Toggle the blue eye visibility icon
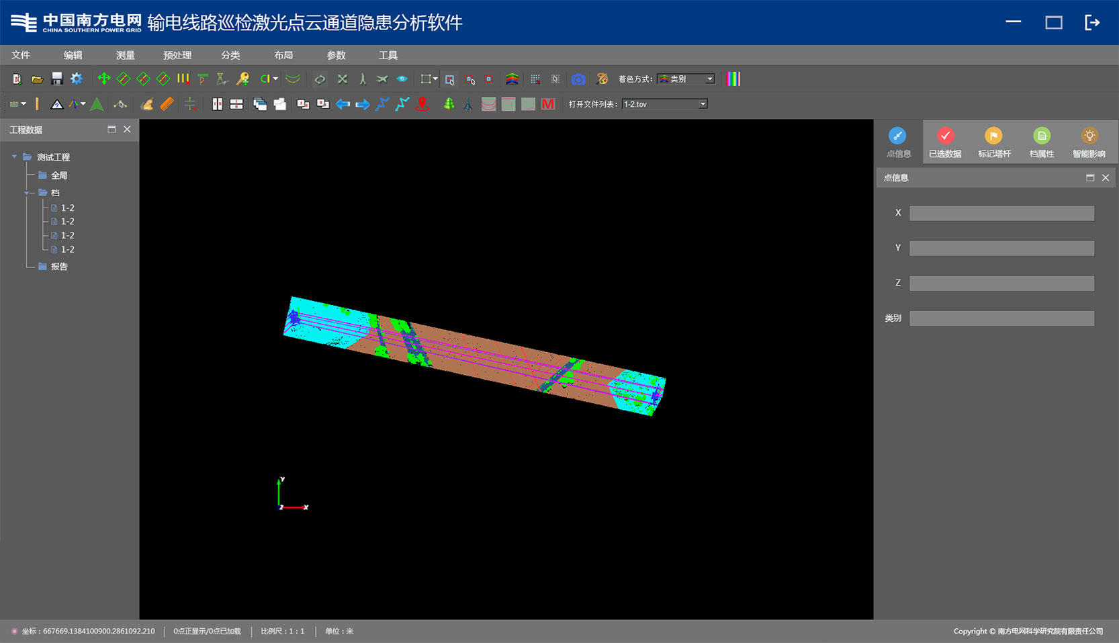Image resolution: width=1119 pixels, height=643 pixels. tap(402, 79)
